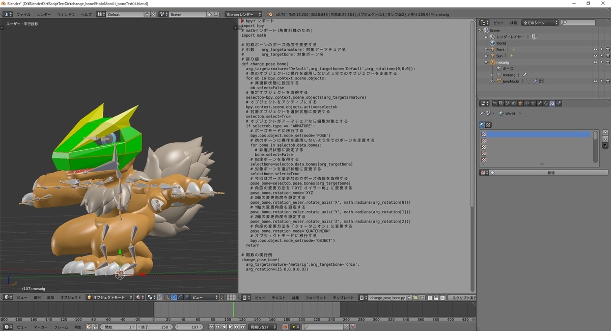Toggle selectability arrow for Point lamp
Screen dimensions: 611x331
coord(602,49)
